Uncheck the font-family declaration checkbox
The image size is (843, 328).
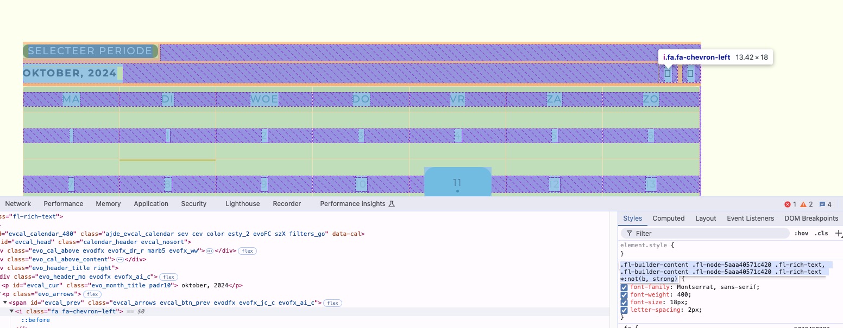pos(624,287)
